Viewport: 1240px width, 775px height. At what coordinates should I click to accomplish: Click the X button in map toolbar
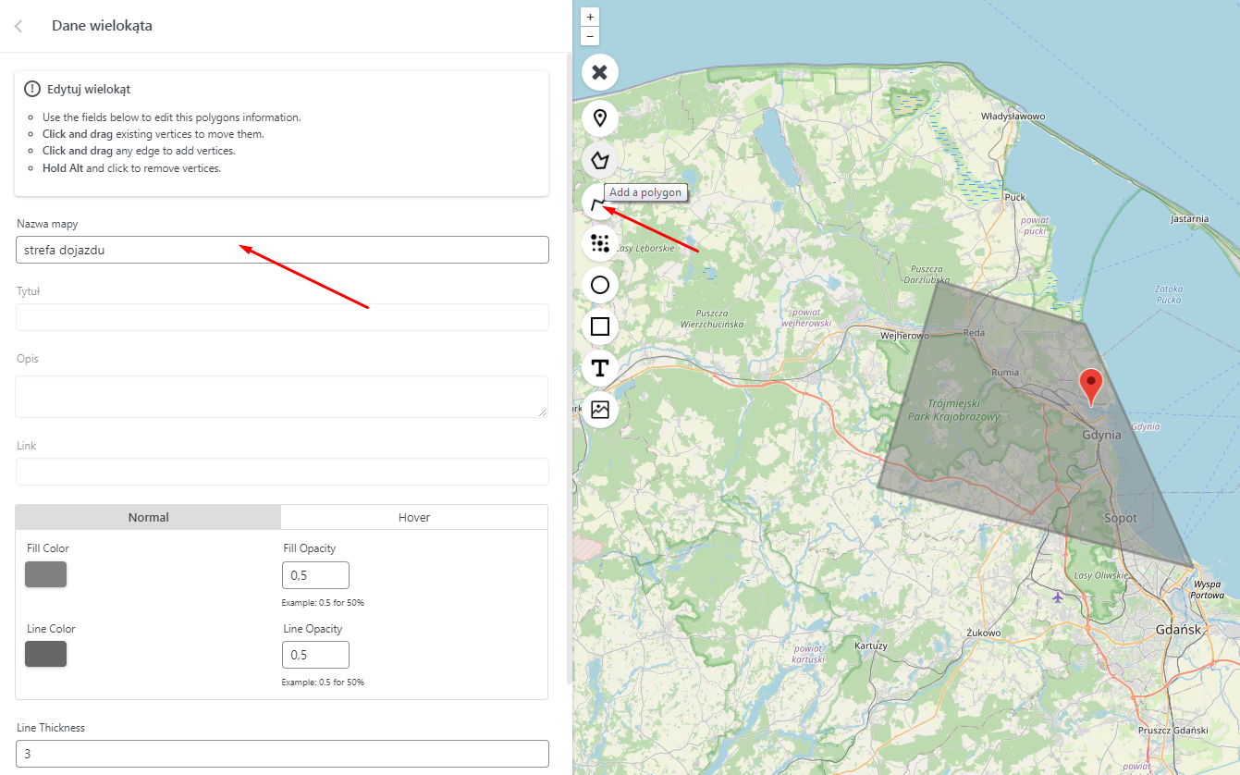click(x=599, y=72)
